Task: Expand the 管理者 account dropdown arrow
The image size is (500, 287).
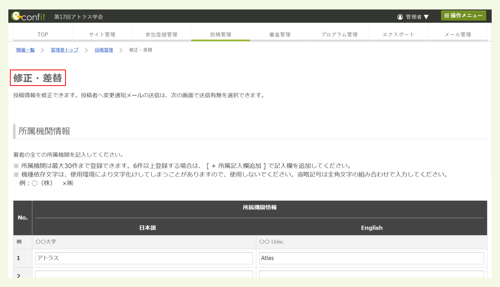Action: [426, 17]
